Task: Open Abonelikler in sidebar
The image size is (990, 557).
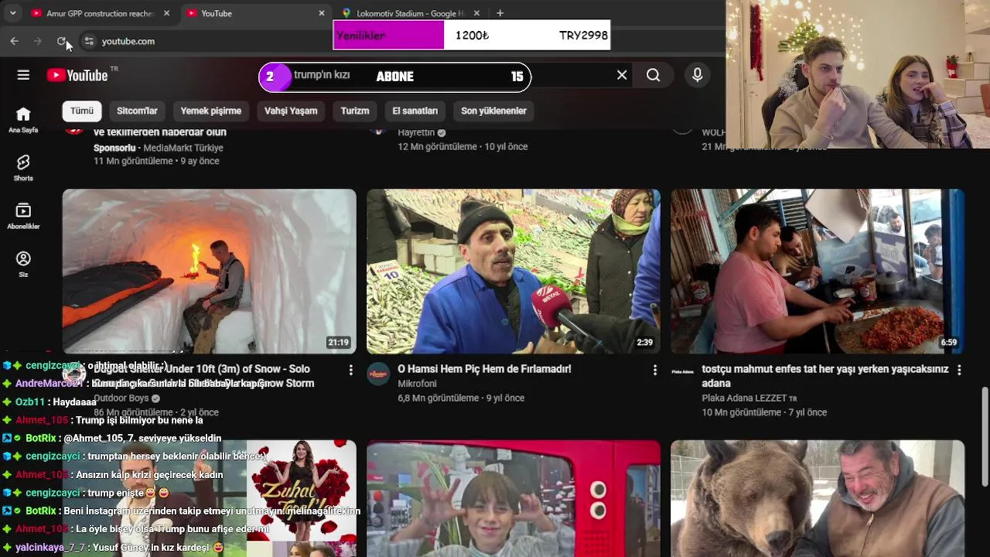Action: 23,216
